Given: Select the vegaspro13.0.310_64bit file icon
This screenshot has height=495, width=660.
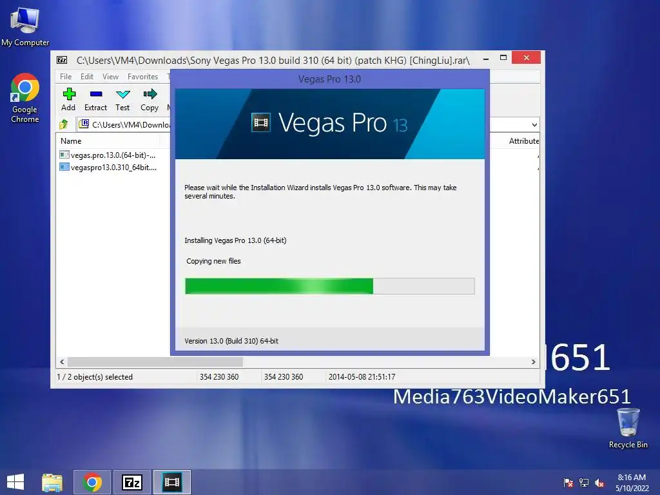Looking at the screenshot, I should pyautogui.click(x=64, y=167).
